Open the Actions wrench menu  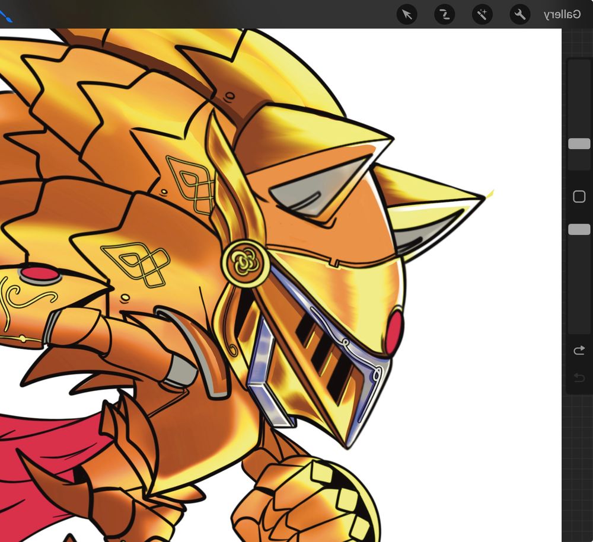pyautogui.click(x=520, y=15)
